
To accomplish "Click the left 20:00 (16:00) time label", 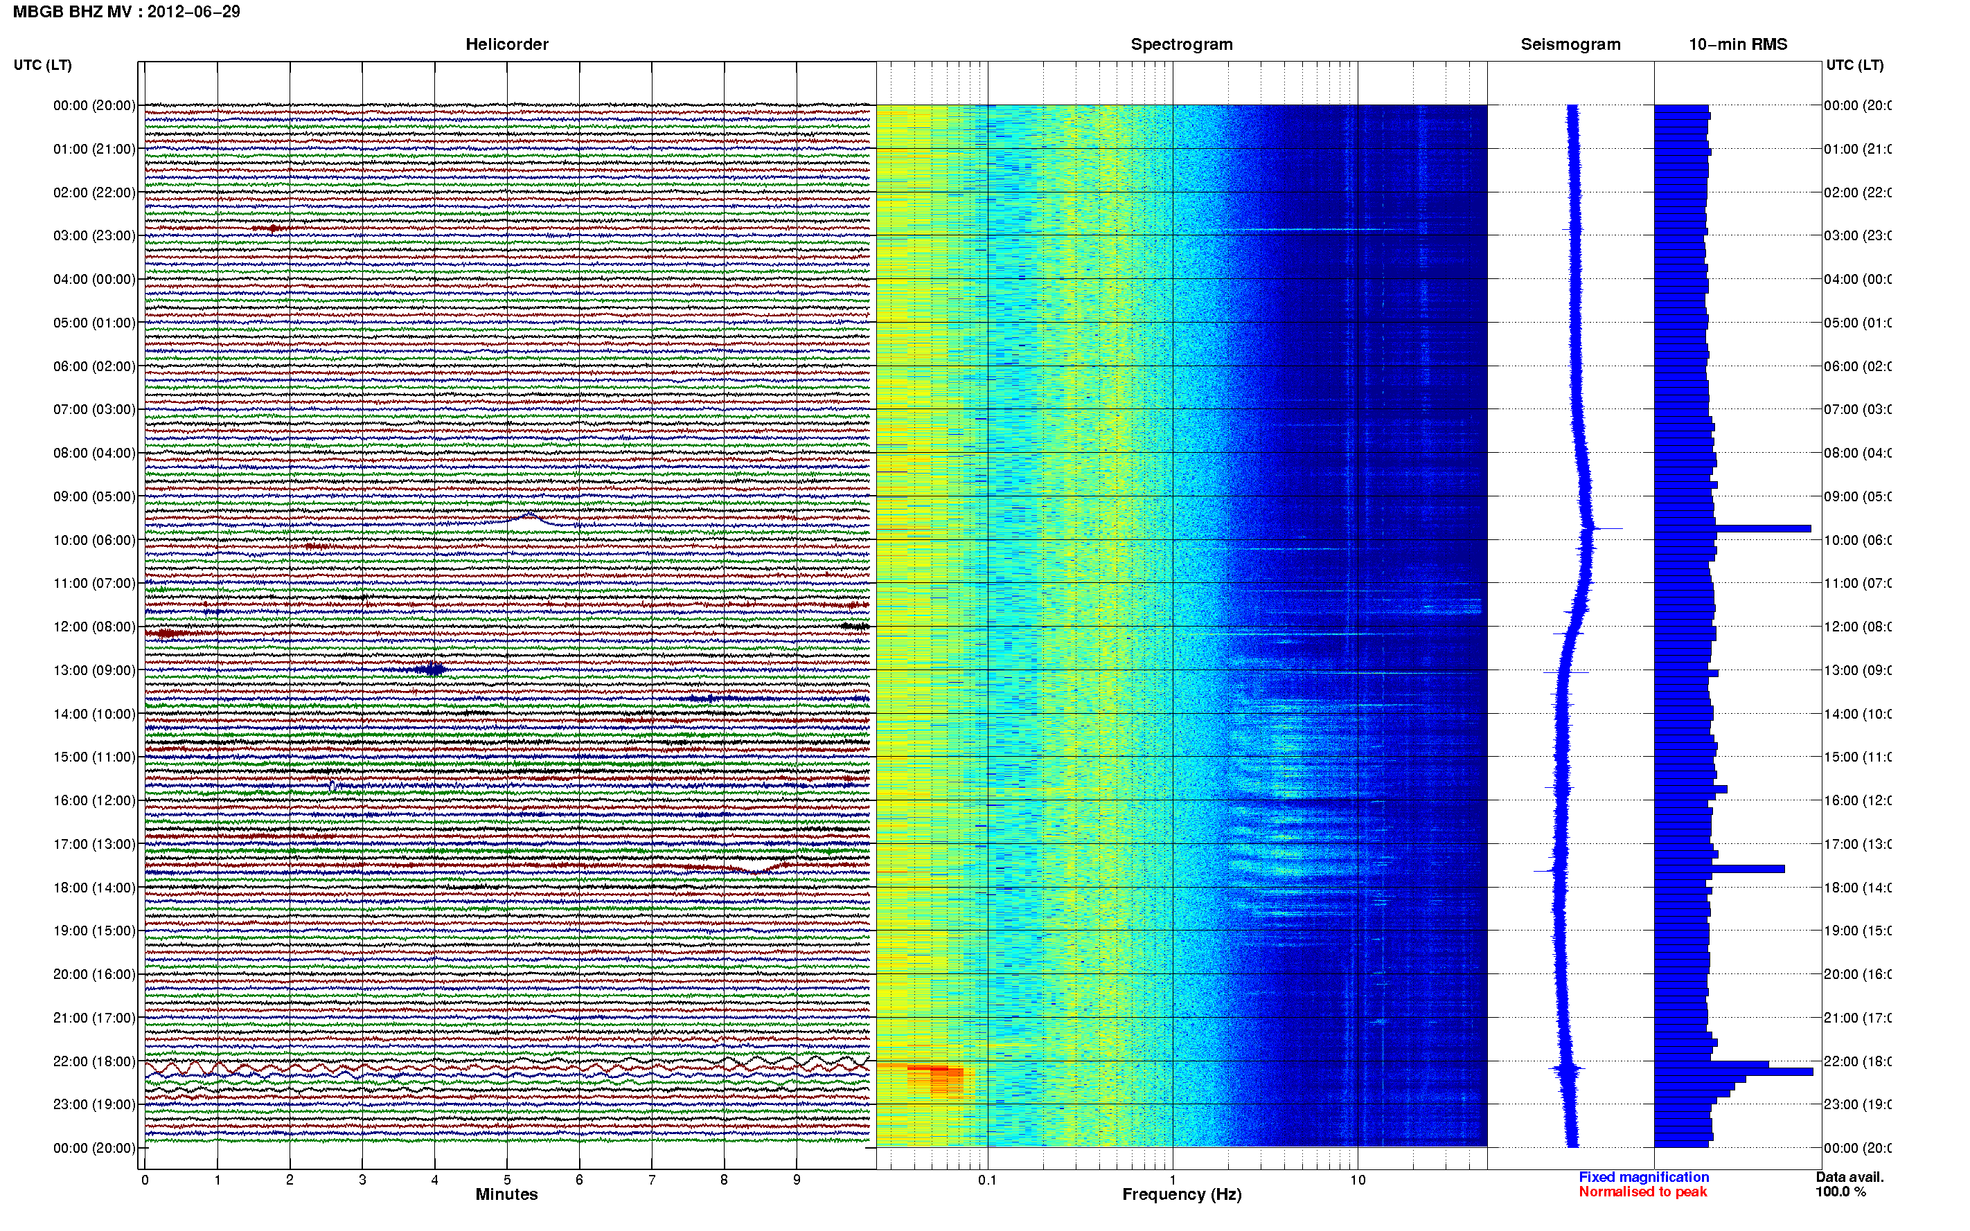I will pos(94,973).
